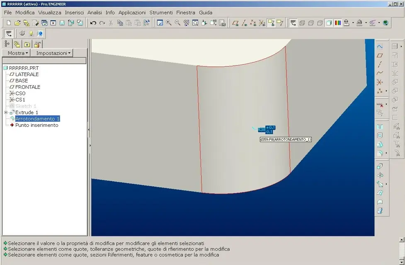Click the Open file folder icon

pos(17,23)
